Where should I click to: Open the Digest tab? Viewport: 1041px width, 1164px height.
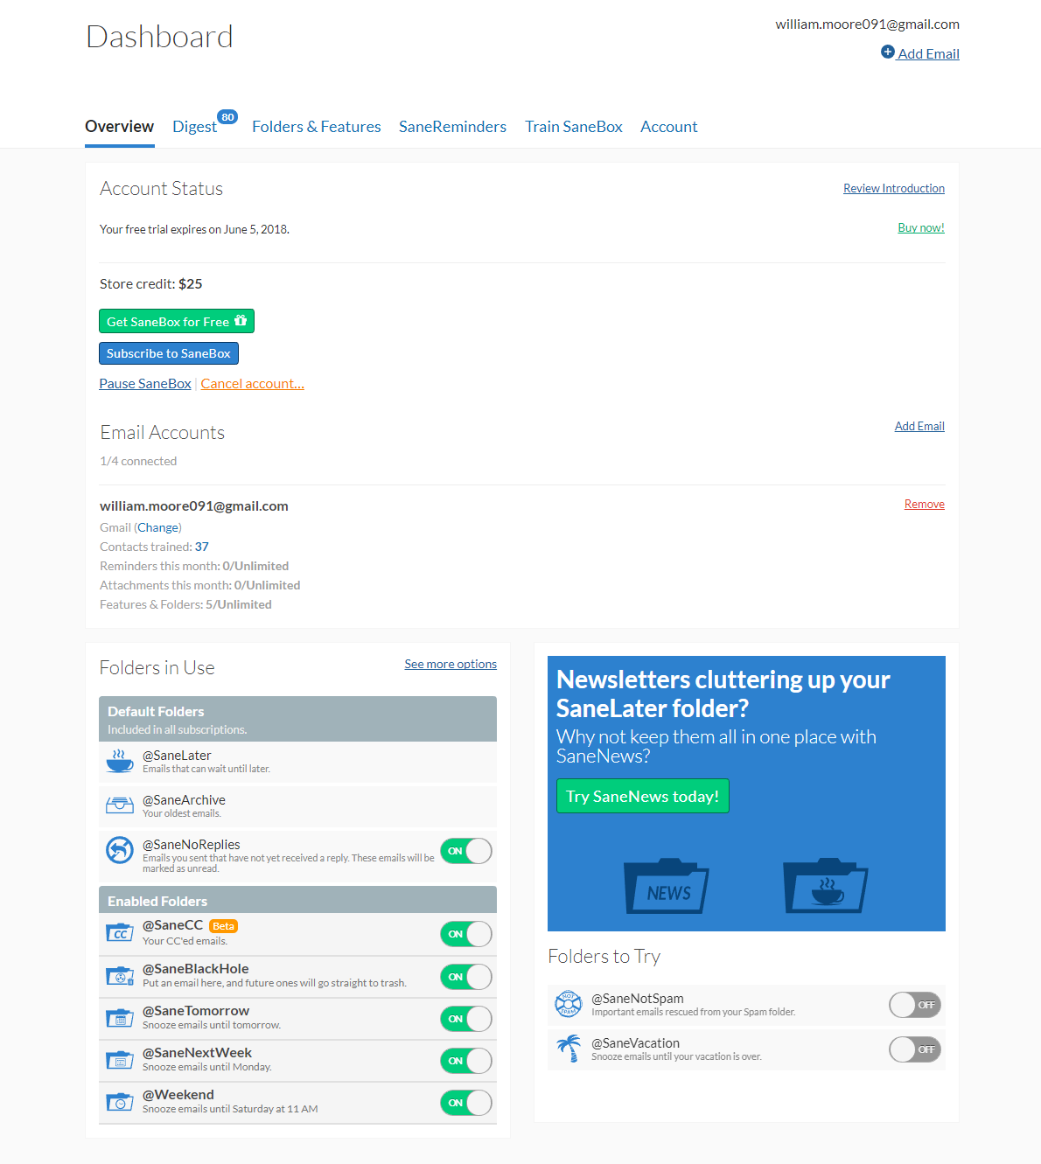194,127
